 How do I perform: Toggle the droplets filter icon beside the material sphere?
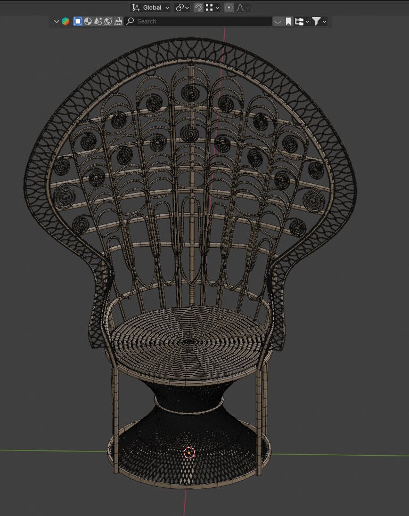click(98, 21)
